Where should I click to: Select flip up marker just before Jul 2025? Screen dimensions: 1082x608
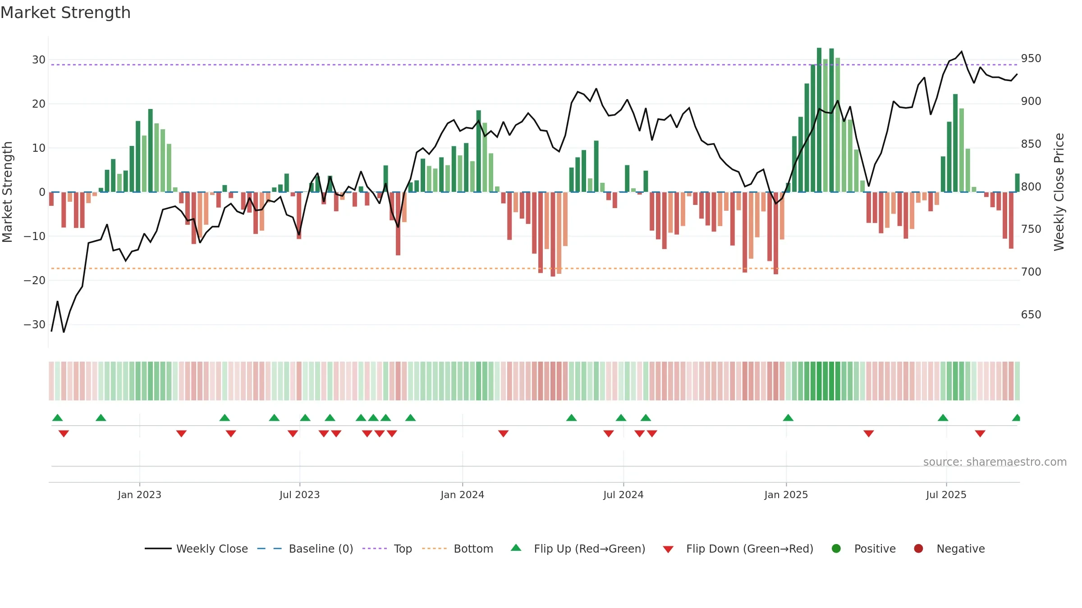943,417
